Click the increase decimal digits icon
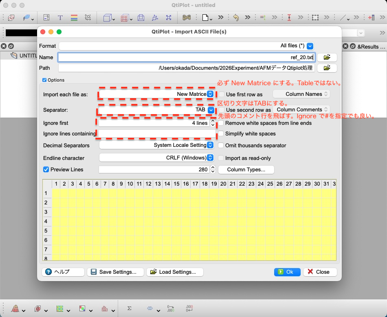 [x=171, y=308]
